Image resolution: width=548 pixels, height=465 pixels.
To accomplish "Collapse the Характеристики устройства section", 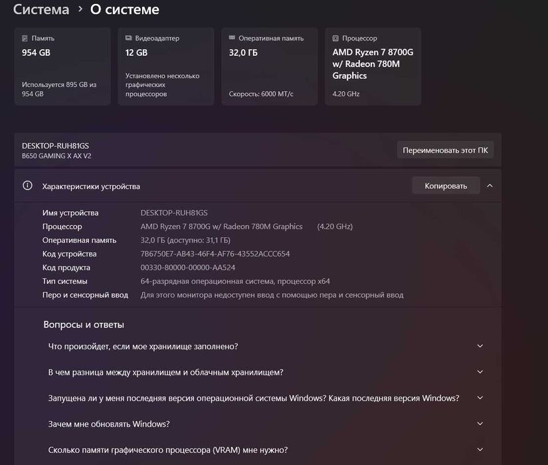I will click(x=490, y=186).
